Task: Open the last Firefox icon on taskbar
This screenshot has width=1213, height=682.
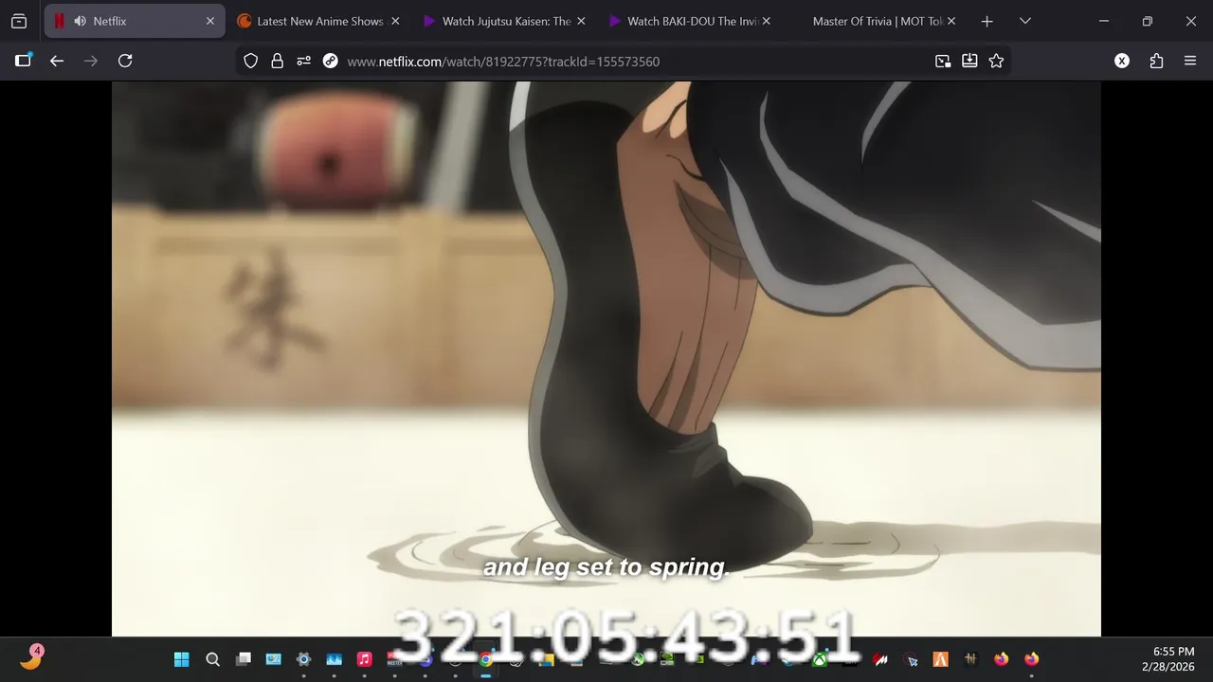Action: [x=1031, y=659]
